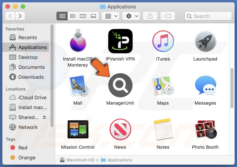
Task: Open the Install mac... volume in sidebar
Action: [26, 108]
